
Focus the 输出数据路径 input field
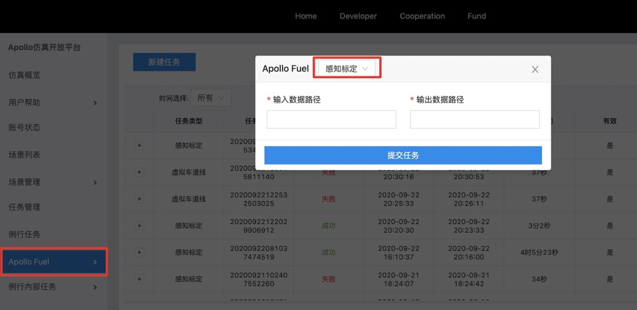point(474,119)
